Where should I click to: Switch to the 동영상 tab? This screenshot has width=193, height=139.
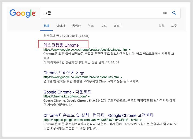coord(76,26)
